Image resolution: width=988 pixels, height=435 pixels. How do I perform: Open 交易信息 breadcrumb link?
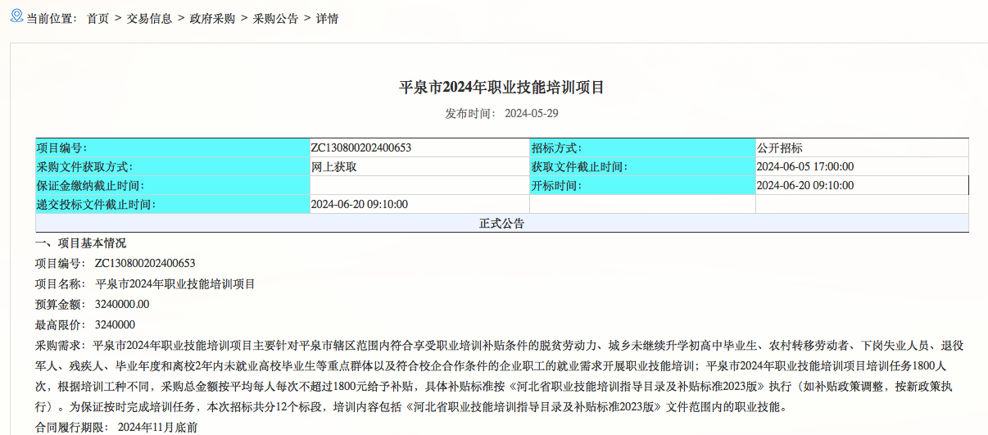tap(148, 19)
